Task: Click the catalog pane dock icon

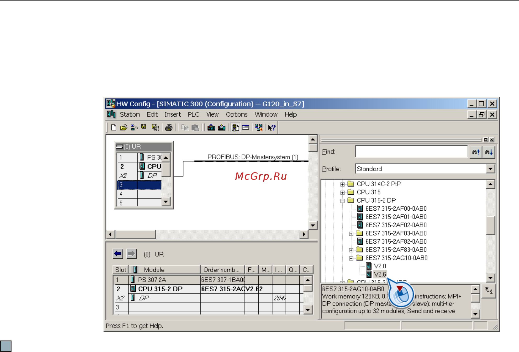Action: click(486, 140)
